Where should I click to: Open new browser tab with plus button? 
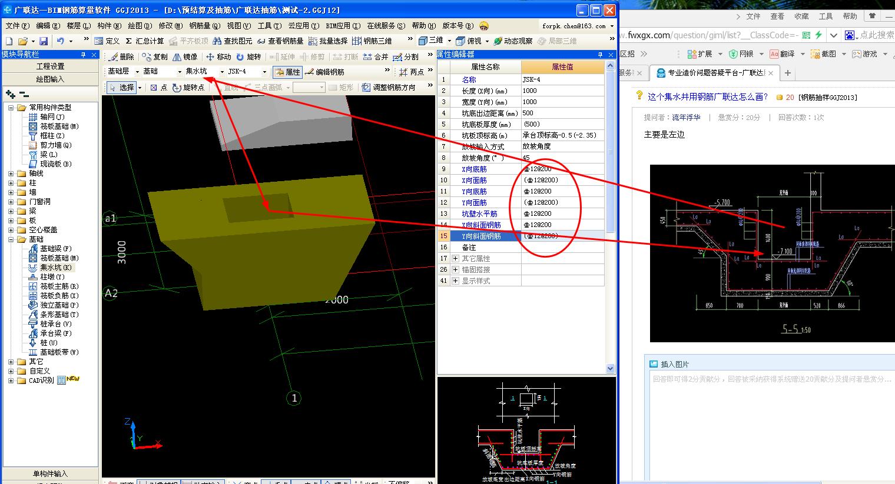pos(788,73)
